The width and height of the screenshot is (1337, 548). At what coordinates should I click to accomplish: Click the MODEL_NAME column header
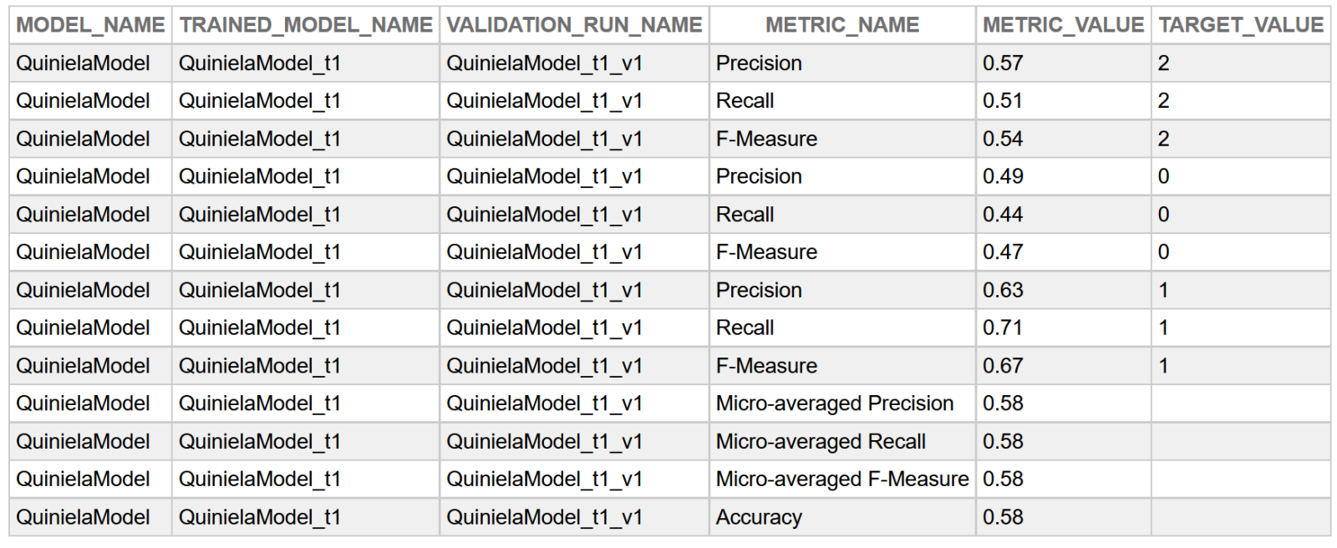90,25
